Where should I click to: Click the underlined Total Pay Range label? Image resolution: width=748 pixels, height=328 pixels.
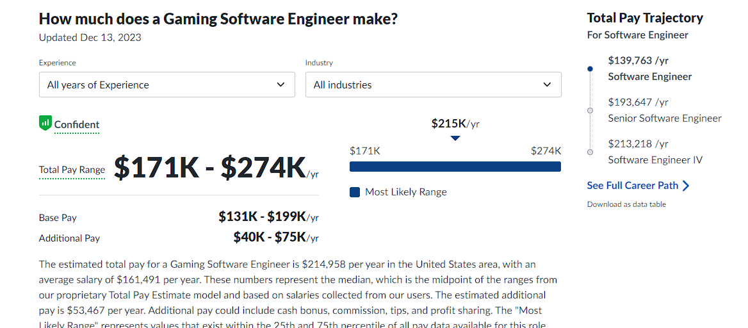[72, 170]
